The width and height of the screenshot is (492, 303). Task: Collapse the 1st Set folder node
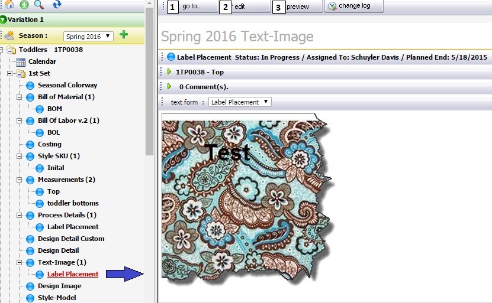tap(9, 74)
